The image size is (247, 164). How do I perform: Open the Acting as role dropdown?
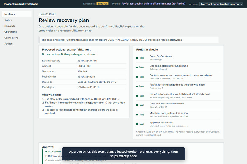(x=221, y=4)
